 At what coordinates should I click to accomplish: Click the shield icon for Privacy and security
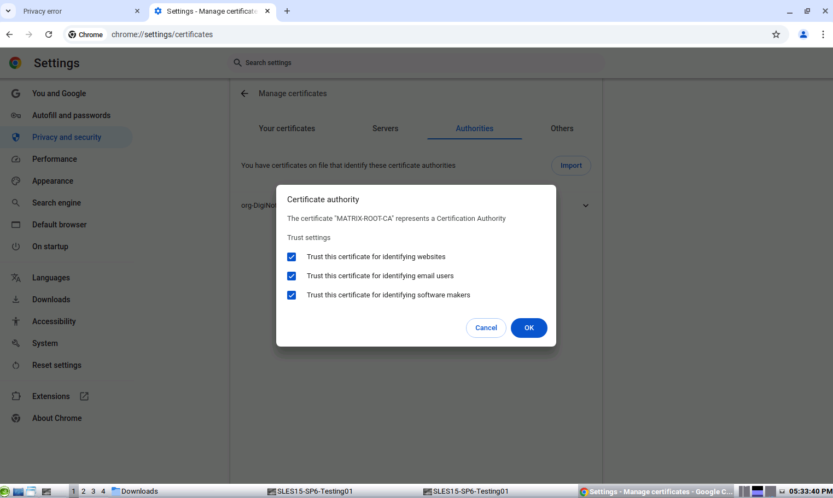tap(16, 137)
